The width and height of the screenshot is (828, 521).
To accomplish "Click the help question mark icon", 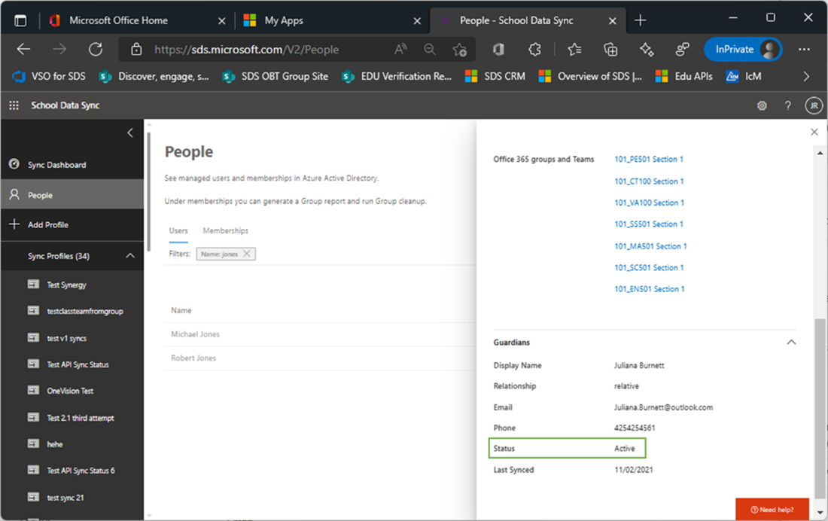I will pyautogui.click(x=787, y=105).
